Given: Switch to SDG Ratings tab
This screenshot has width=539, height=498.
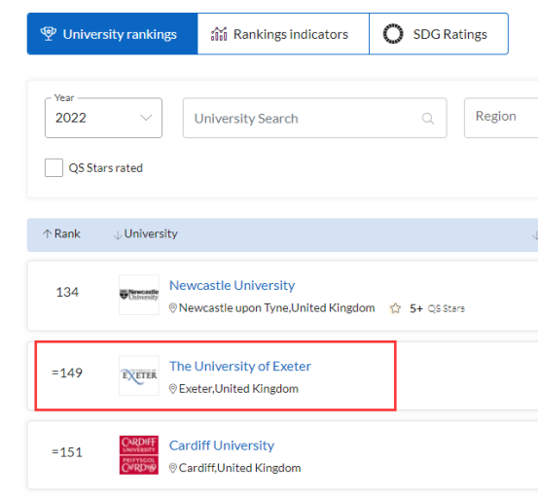Looking at the screenshot, I should pos(439,34).
